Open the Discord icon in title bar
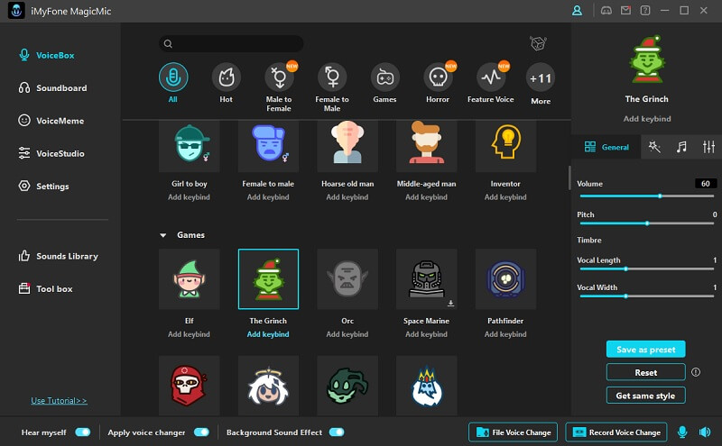Screen dimensions: 722x446 tap(606, 11)
